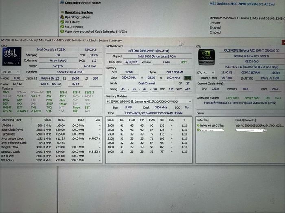Click the Operating System section header icon
Viewport: 285px width, 213px height.
click(62, 12)
